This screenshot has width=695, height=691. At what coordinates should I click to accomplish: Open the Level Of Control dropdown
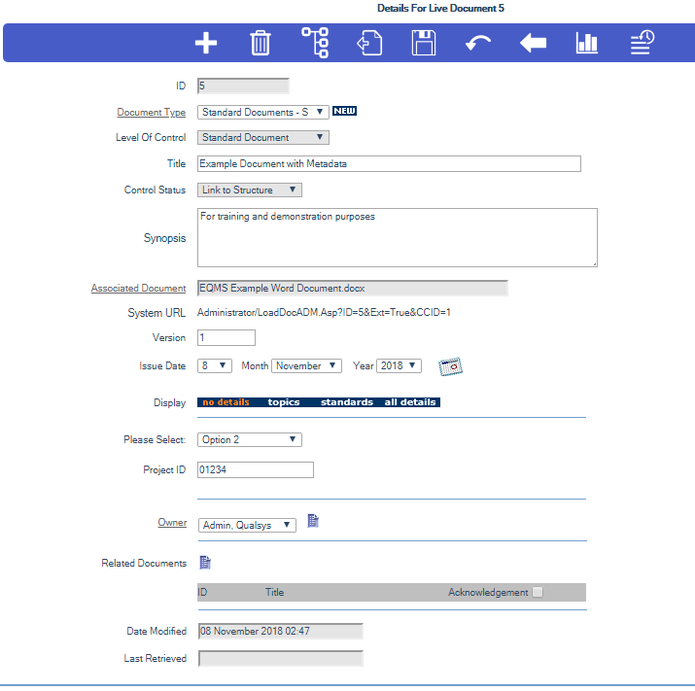263,137
